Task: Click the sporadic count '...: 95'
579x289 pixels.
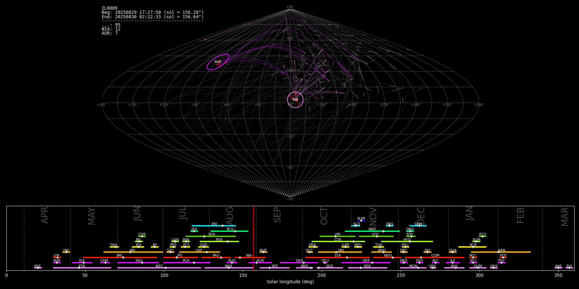Action: pyautogui.click(x=111, y=25)
